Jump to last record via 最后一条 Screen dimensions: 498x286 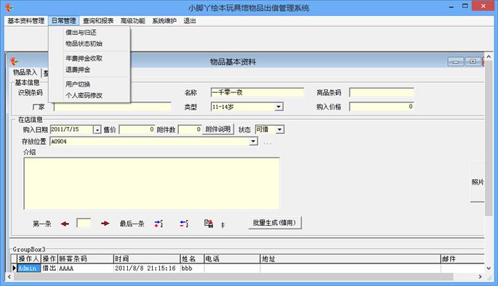coord(132,224)
